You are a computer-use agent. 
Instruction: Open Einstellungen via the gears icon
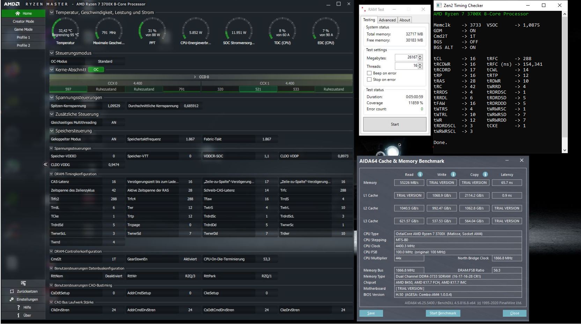[x=12, y=299]
